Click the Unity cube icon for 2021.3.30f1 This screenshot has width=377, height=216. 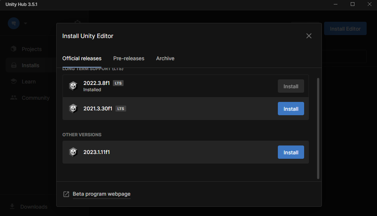point(73,109)
